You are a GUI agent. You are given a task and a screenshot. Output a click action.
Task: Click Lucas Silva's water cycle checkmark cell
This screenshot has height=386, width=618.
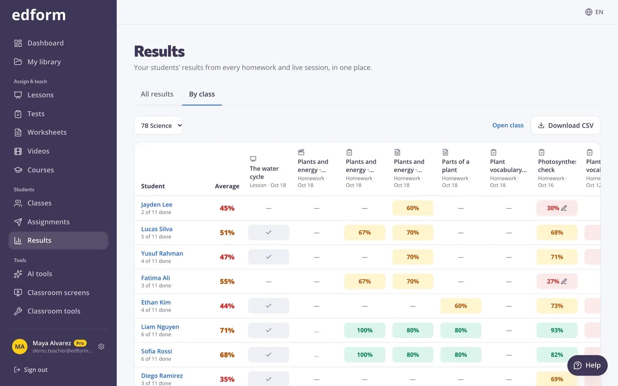tap(268, 232)
